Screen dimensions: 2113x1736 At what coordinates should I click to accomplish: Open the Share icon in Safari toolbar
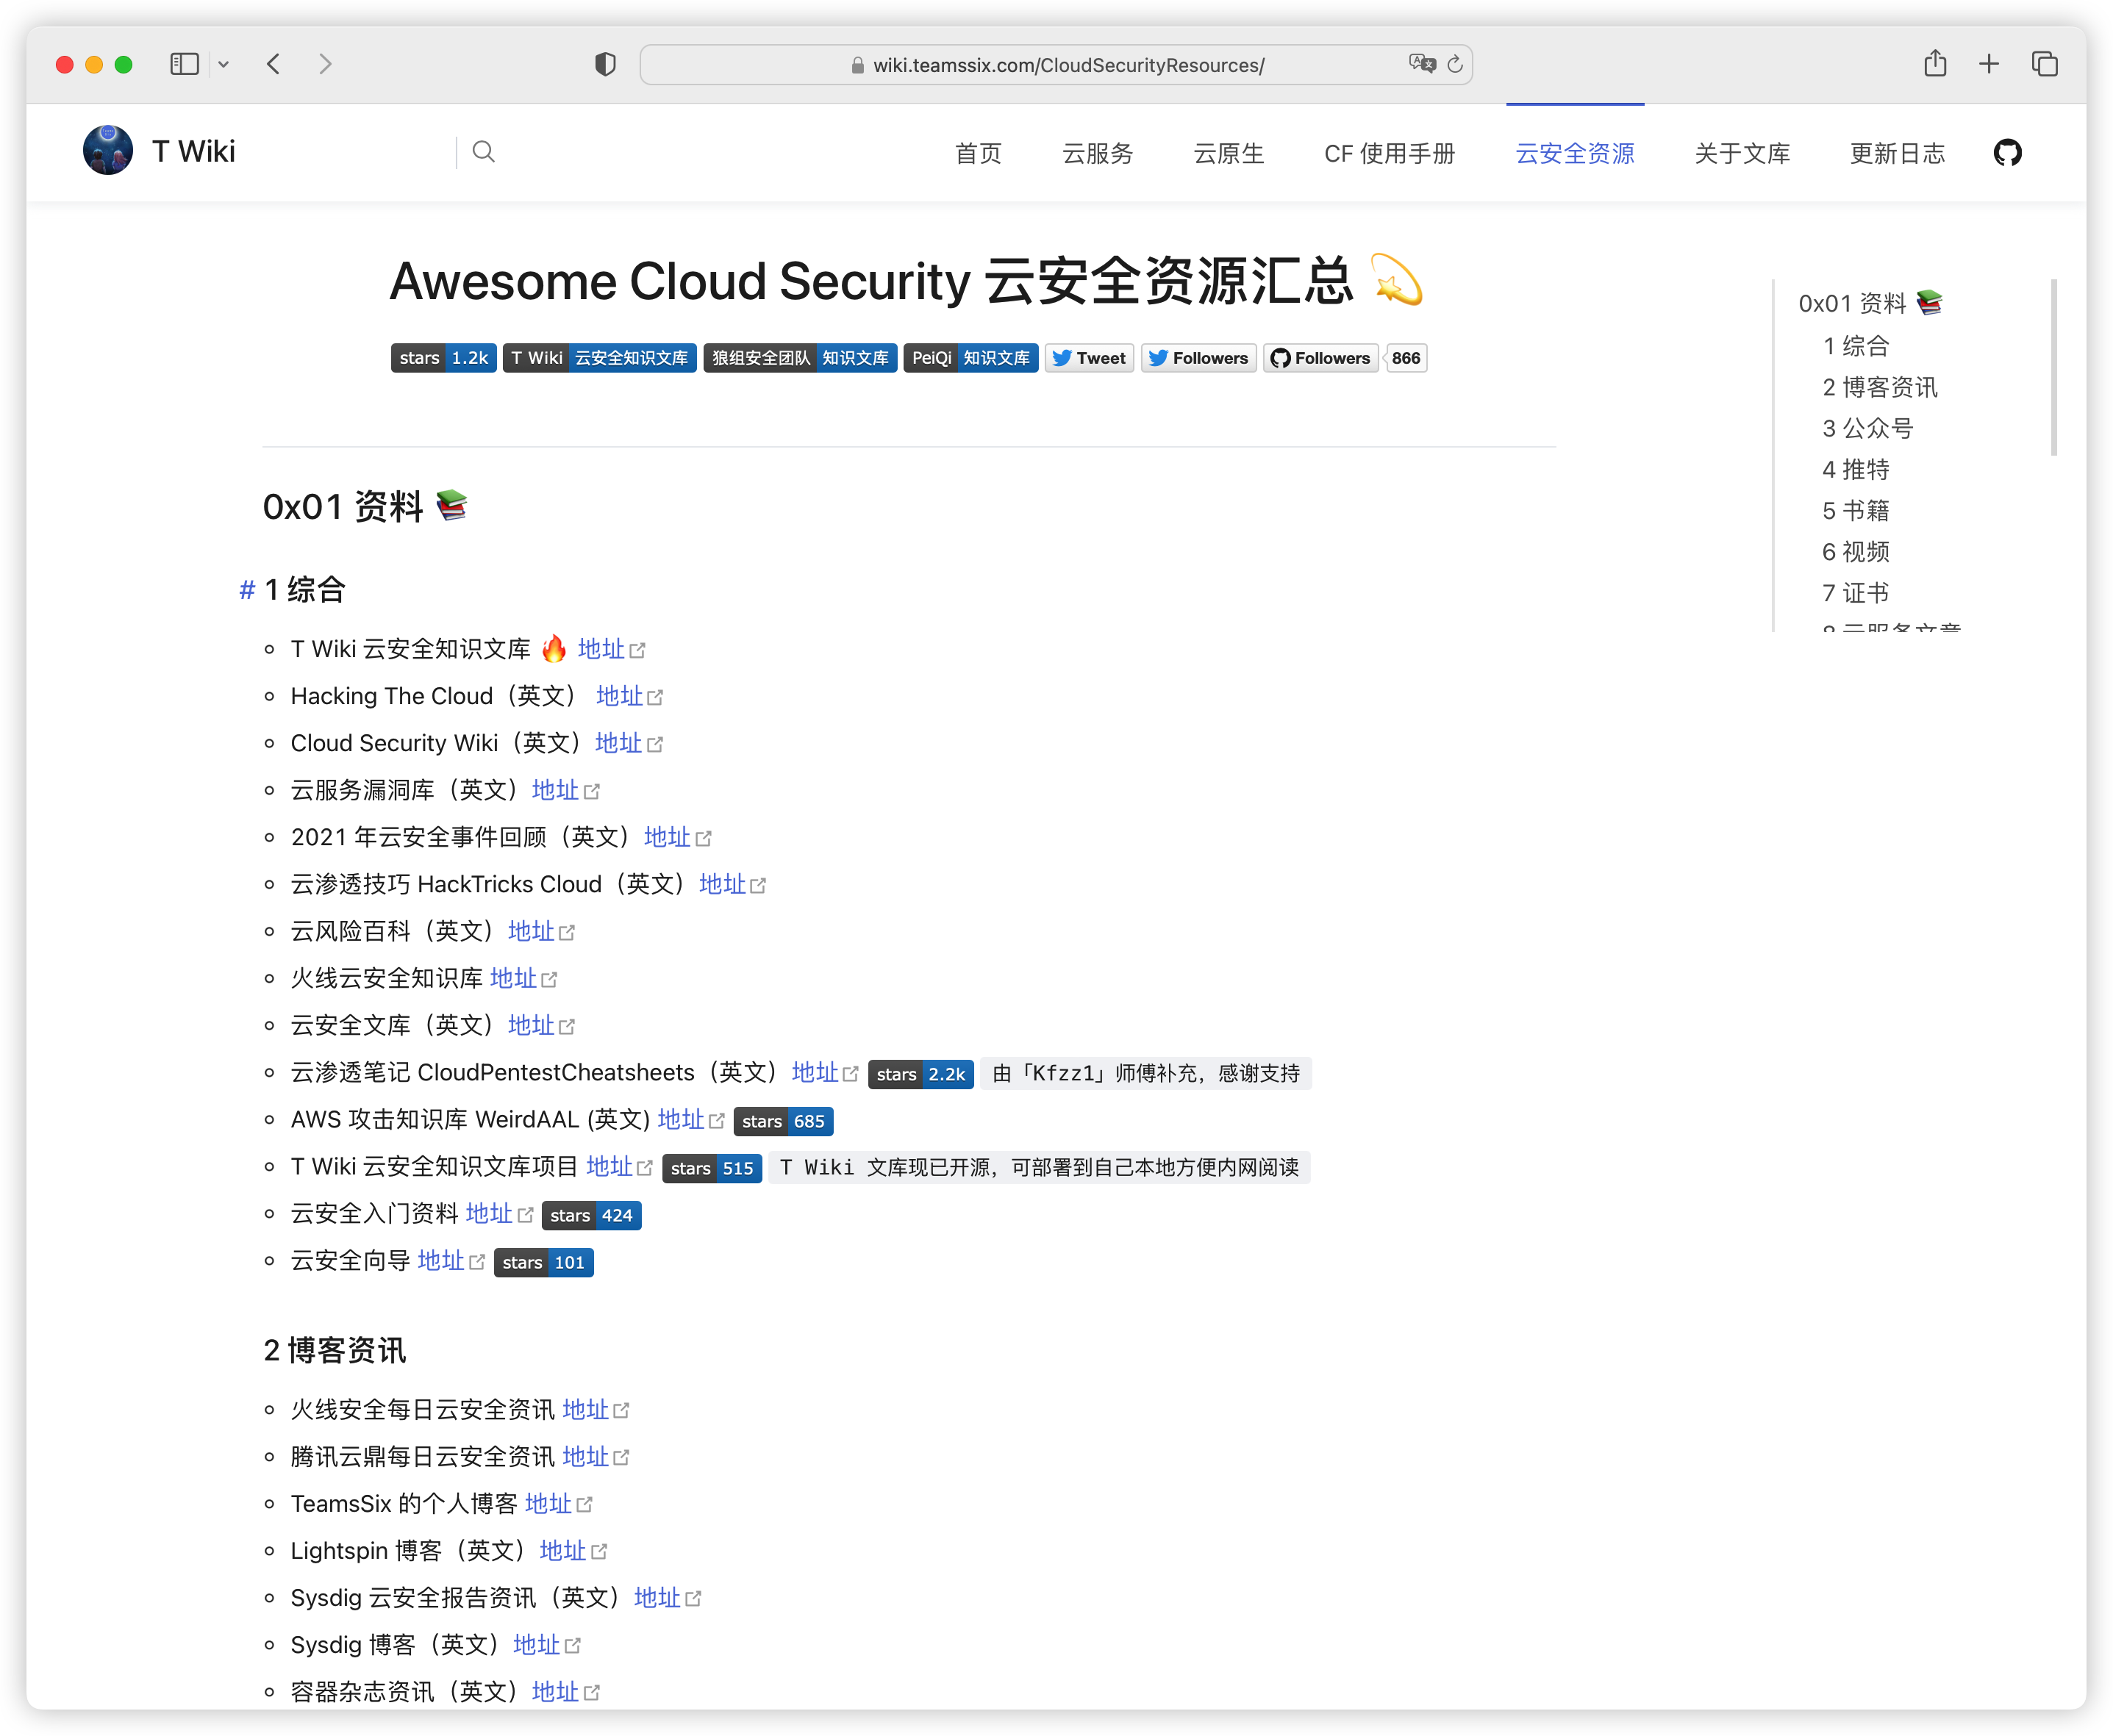click(x=1935, y=65)
